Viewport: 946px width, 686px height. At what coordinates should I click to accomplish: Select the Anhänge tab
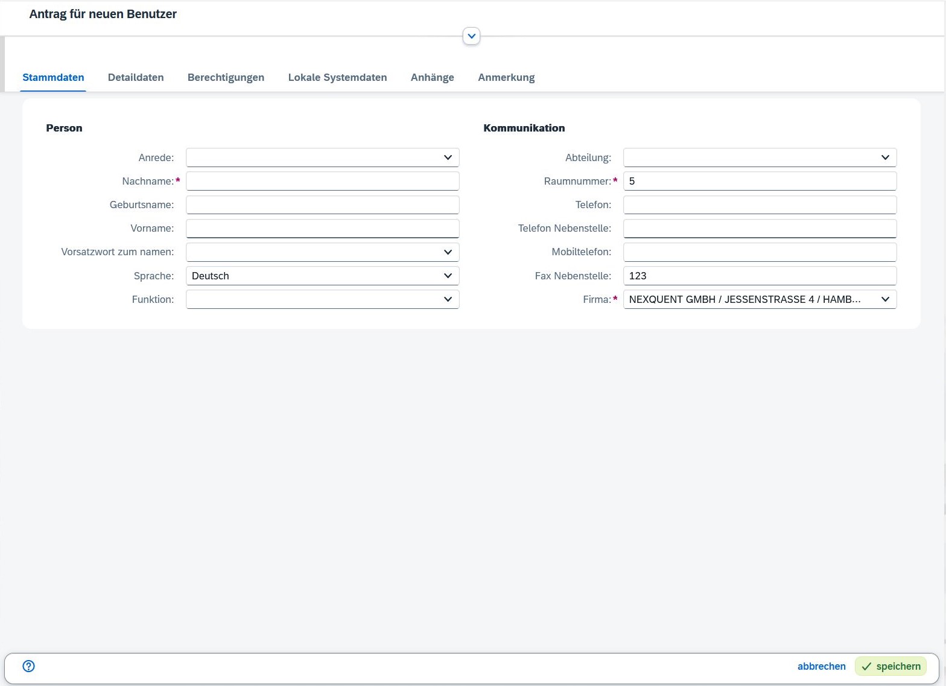click(x=432, y=77)
